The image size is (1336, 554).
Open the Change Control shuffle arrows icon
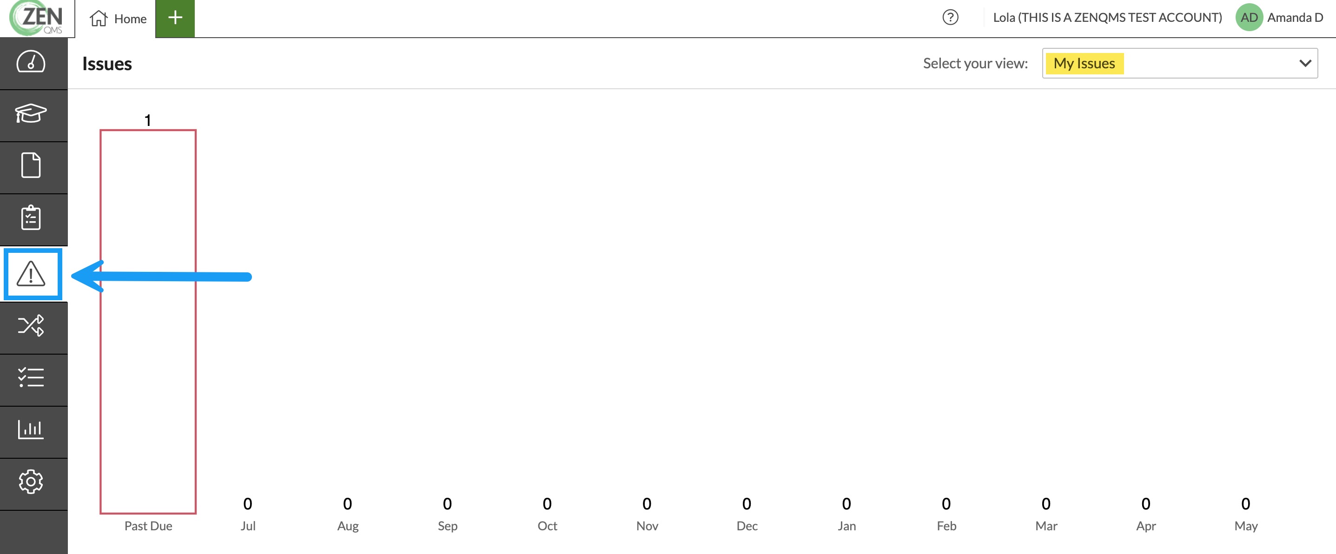[31, 325]
